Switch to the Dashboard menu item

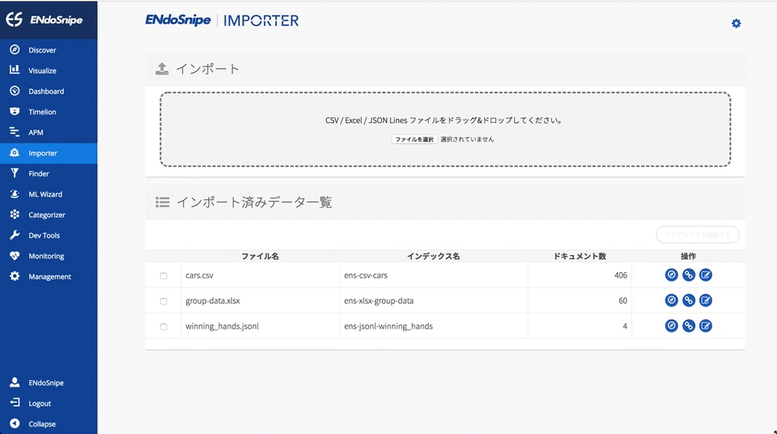pos(46,91)
